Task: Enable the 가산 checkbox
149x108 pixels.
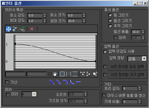Action: point(7,82)
